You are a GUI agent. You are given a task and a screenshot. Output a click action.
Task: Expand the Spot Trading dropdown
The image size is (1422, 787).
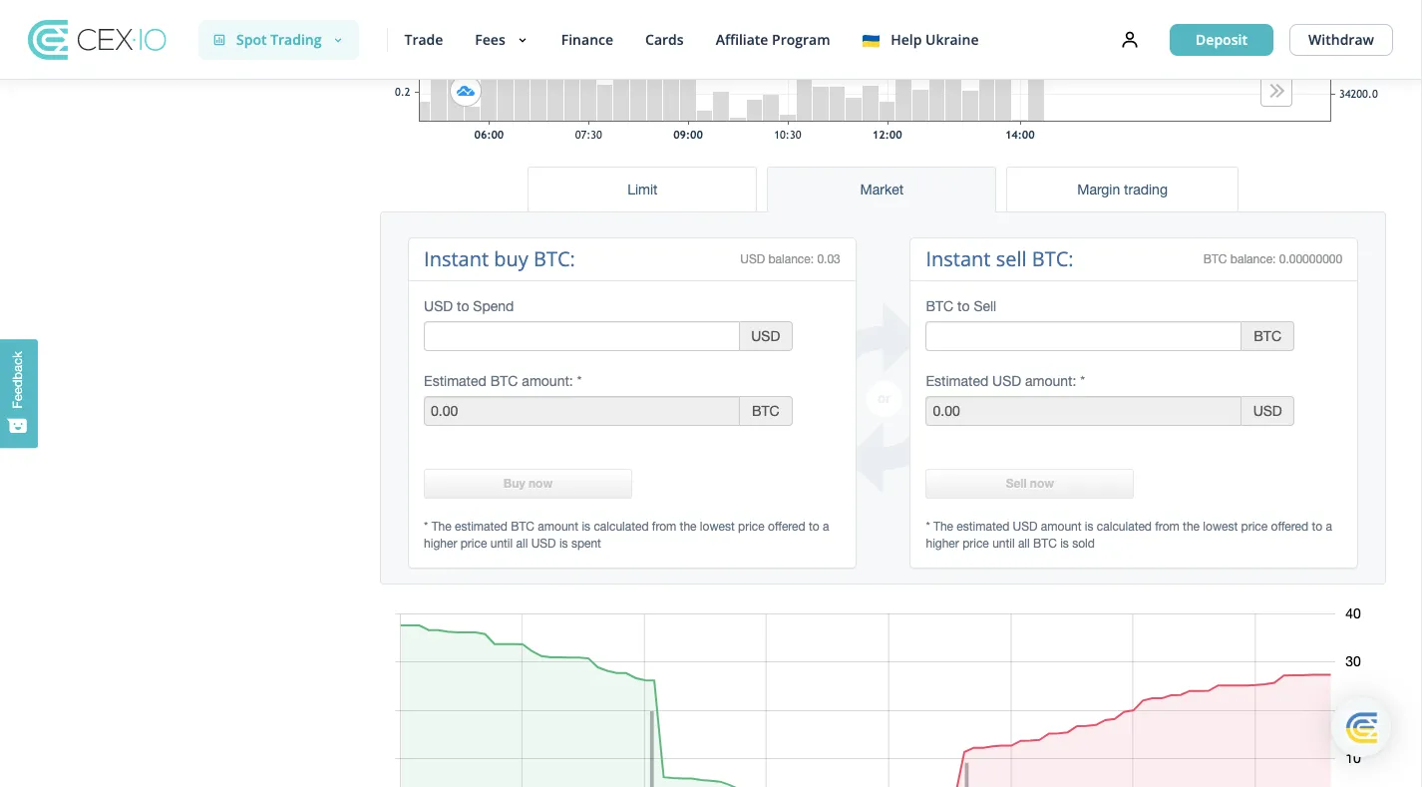(278, 40)
